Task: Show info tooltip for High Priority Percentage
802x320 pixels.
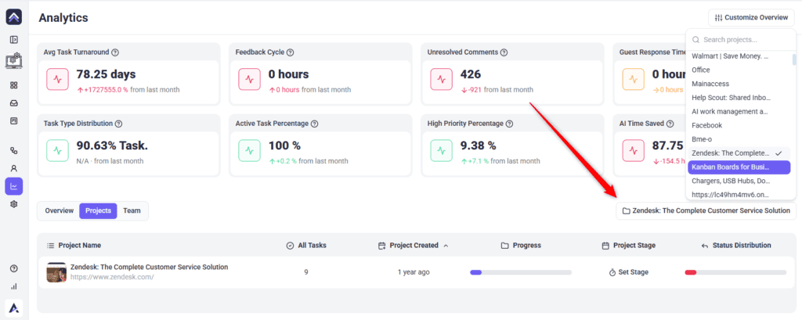Action: (510, 124)
